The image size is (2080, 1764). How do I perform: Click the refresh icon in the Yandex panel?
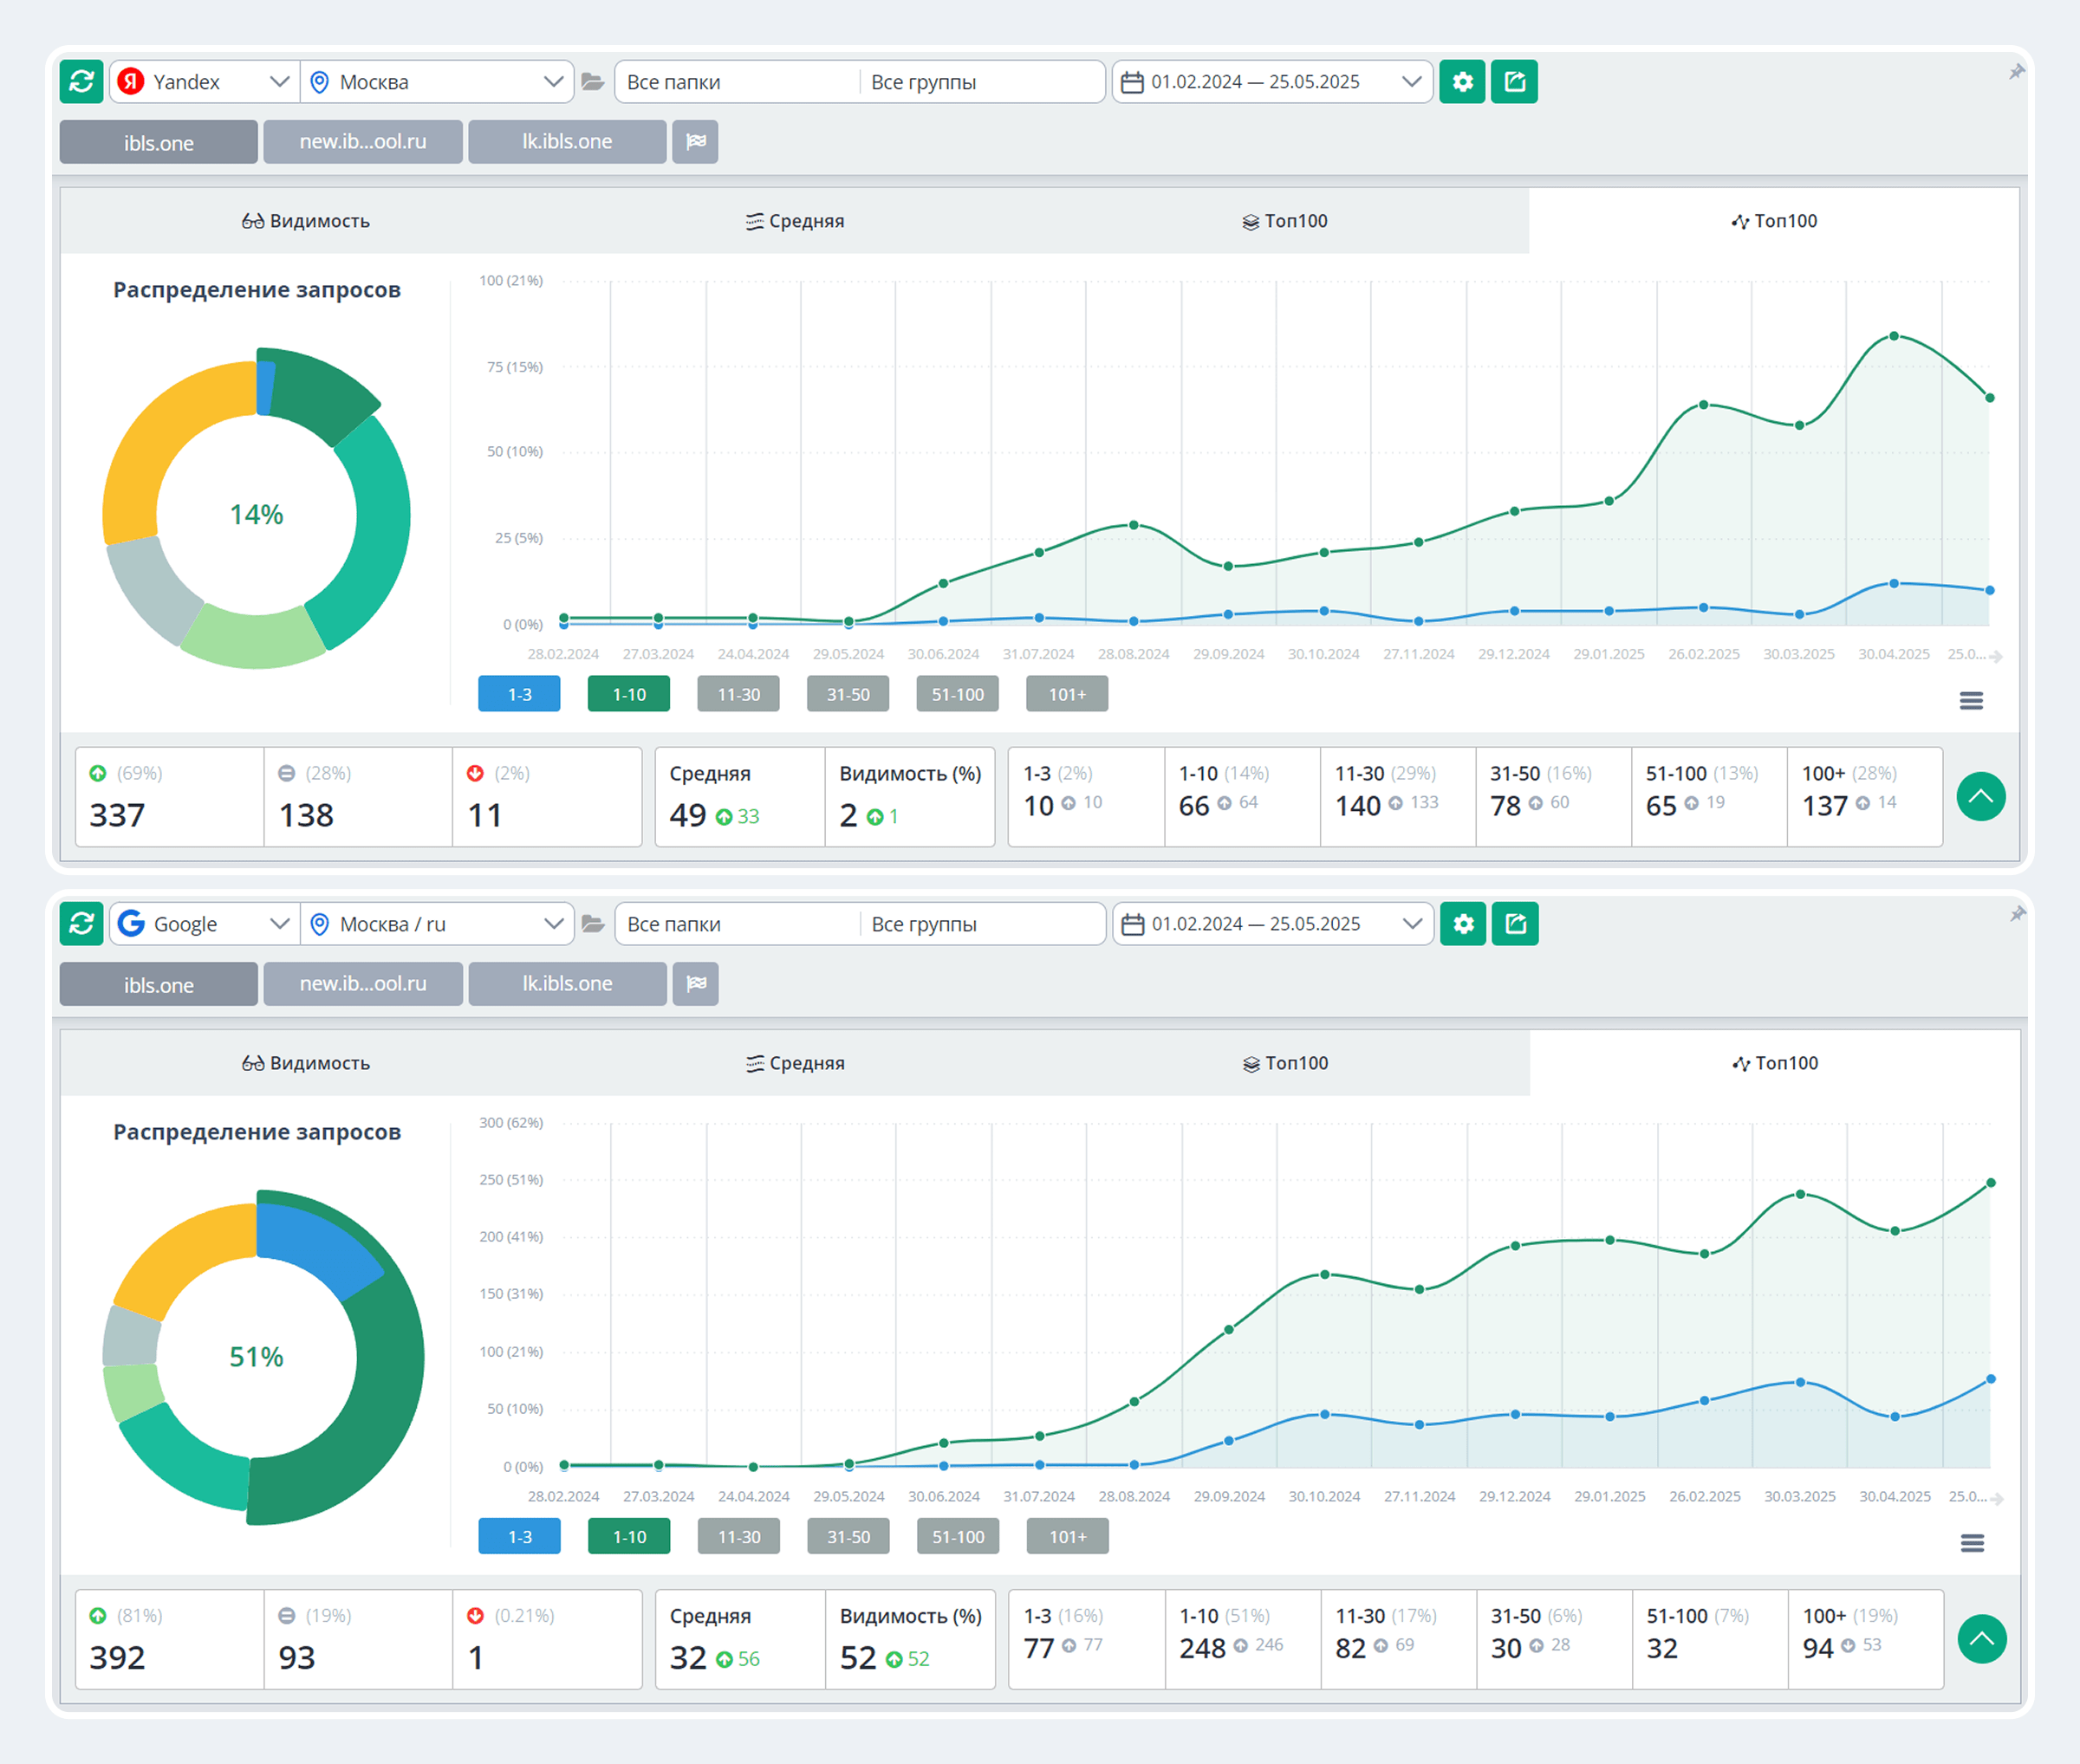[x=81, y=82]
